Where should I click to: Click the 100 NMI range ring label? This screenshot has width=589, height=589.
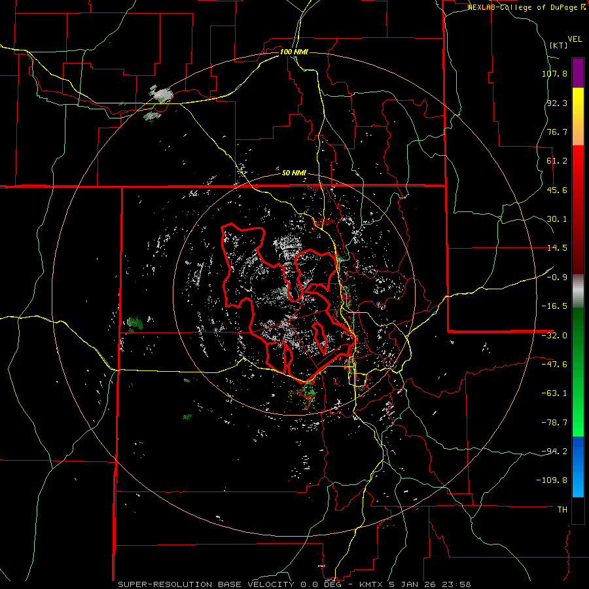pyautogui.click(x=294, y=52)
